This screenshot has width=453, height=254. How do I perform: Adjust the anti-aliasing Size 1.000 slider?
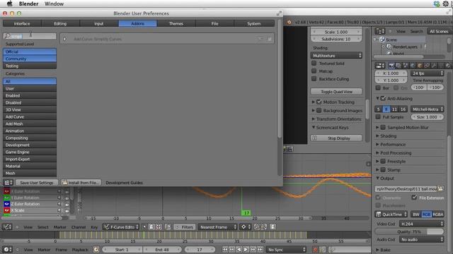tap(427, 117)
